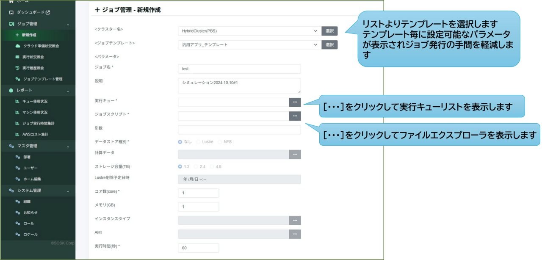Click 選択 button next to job template
The height and width of the screenshot is (260, 542).
(x=329, y=44)
